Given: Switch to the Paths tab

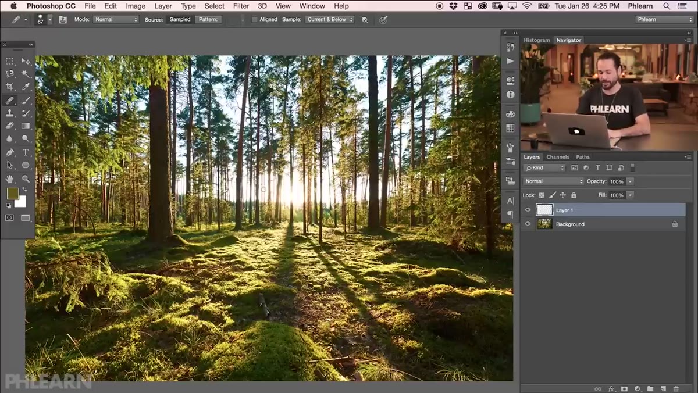Looking at the screenshot, I should [x=583, y=157].
